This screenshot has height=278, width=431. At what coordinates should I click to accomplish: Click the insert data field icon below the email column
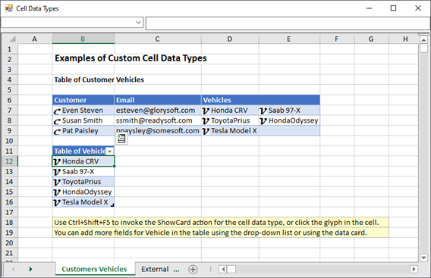coord(121,139)
